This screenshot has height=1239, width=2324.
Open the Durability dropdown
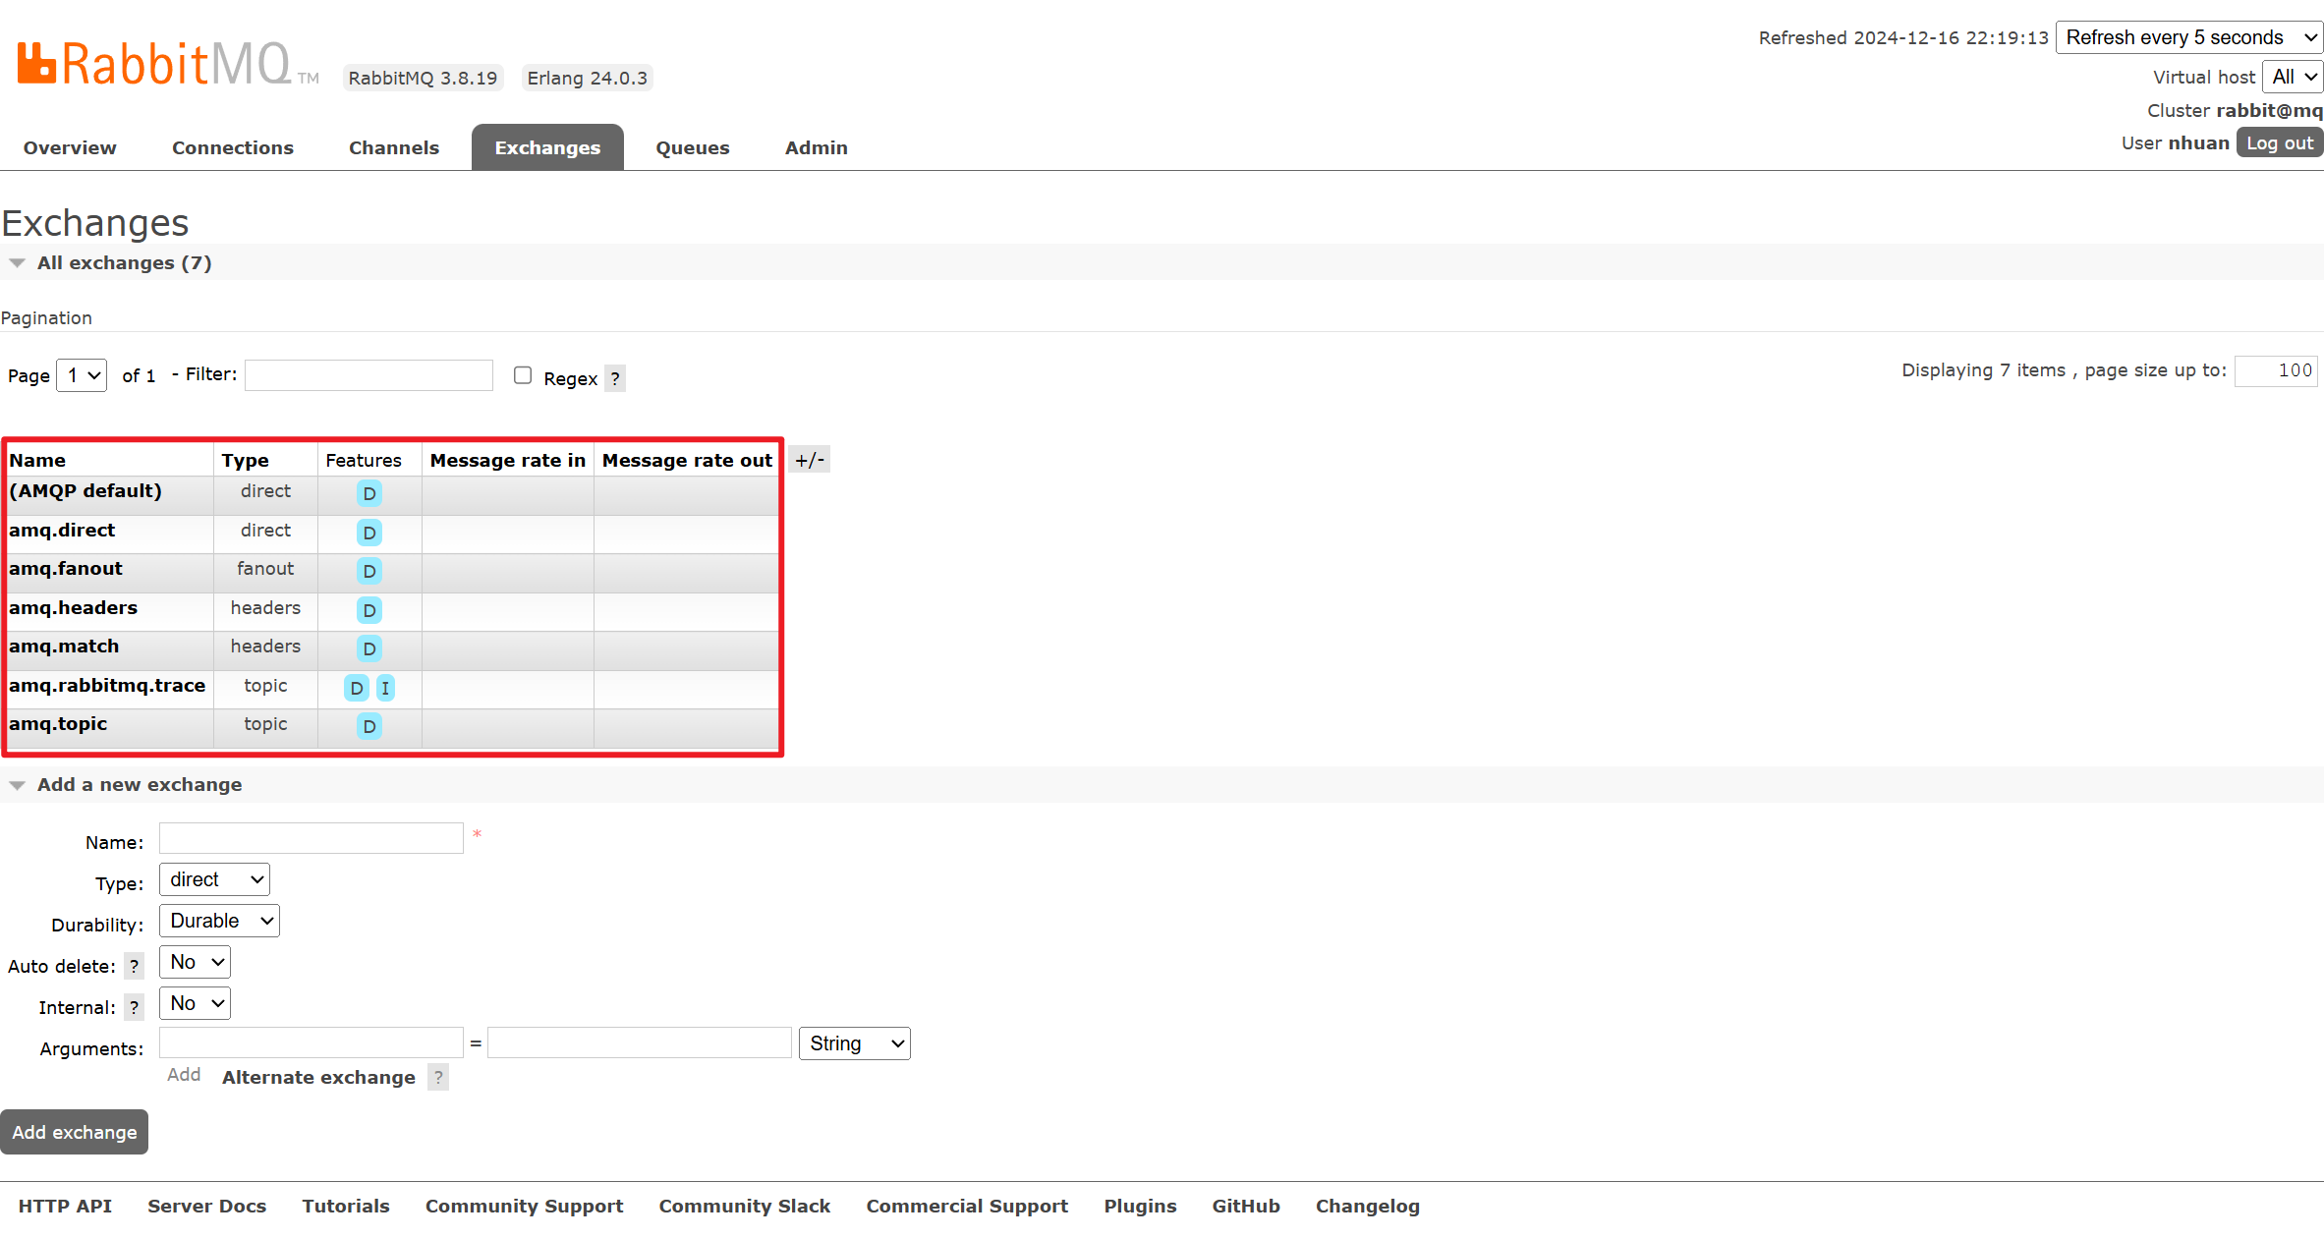[219, 921]
